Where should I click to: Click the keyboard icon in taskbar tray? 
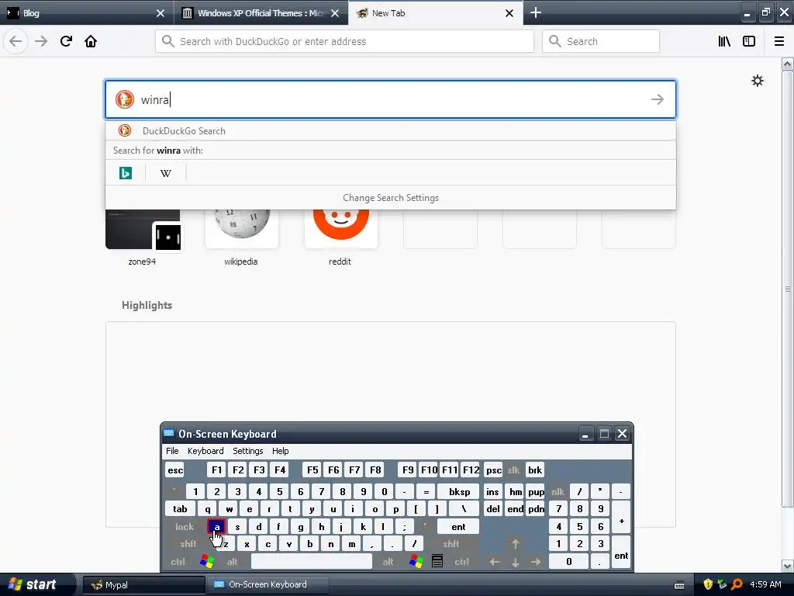(x=679, y=585)
